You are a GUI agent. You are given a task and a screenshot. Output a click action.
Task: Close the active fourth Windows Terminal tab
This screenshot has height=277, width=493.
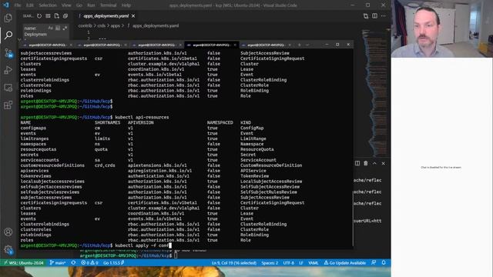point(235,45)
